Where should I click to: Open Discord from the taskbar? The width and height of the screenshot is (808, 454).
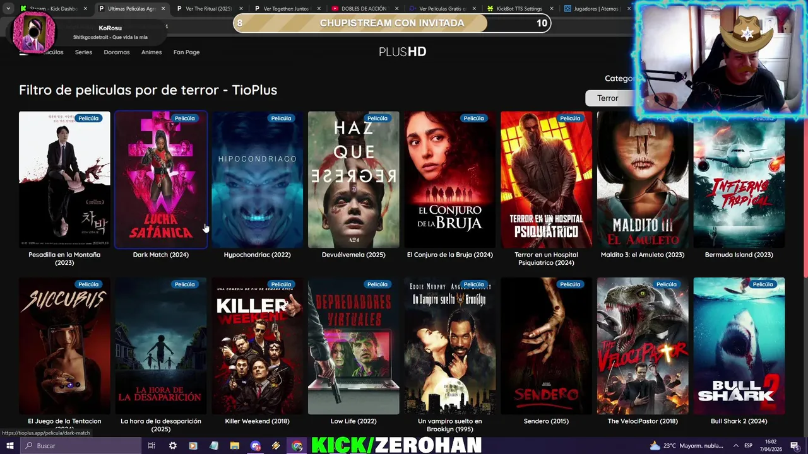point(255,445)
